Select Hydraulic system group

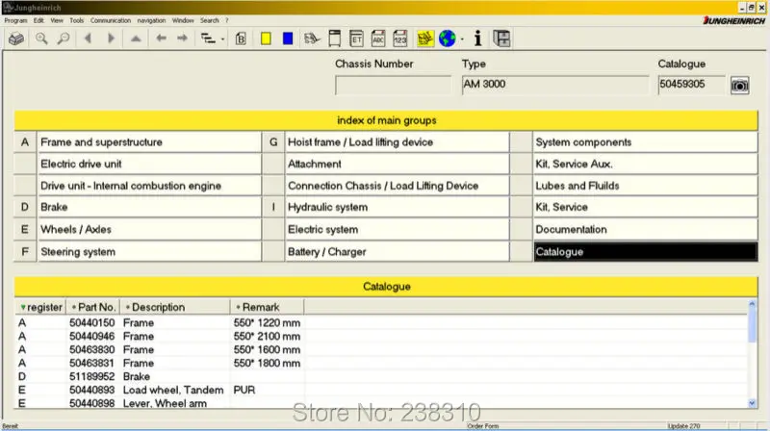tap(397, 207)
